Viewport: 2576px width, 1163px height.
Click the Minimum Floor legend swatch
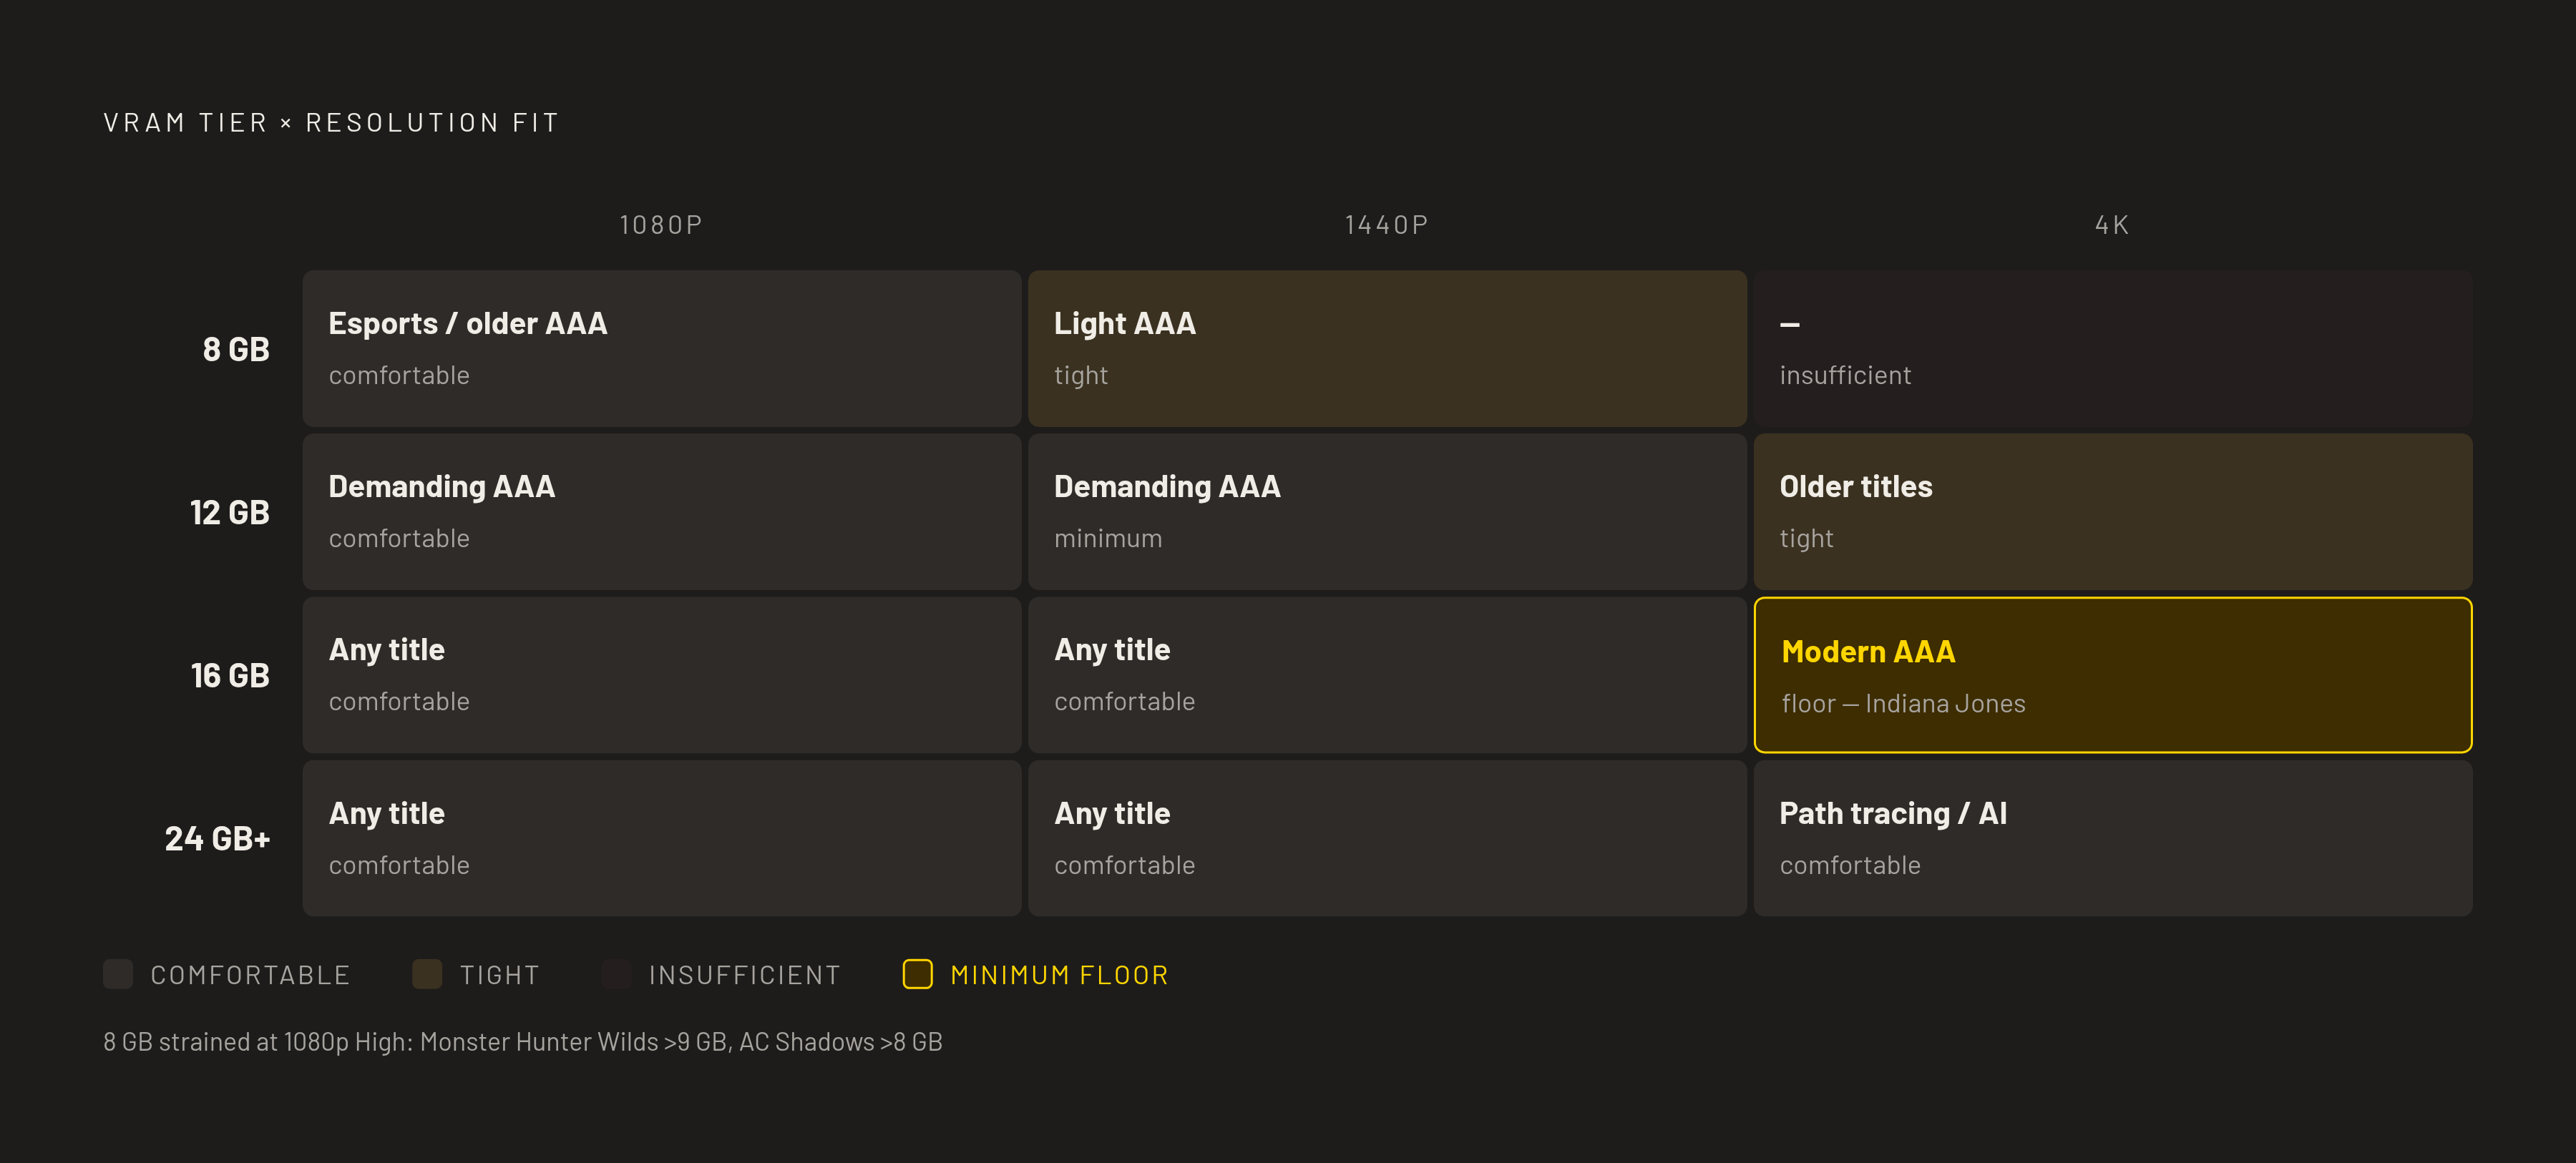[x=917, y=974]
